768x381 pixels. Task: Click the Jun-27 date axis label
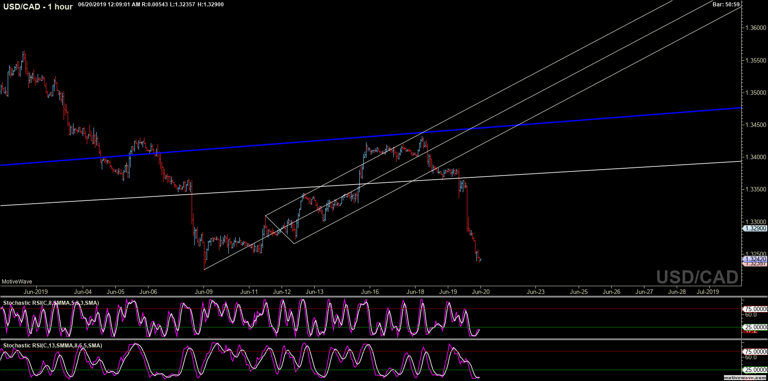click(644, 292)
